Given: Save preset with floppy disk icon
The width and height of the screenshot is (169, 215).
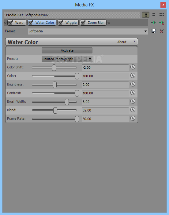Looking at the screenshot, I should tap(154, 31).
